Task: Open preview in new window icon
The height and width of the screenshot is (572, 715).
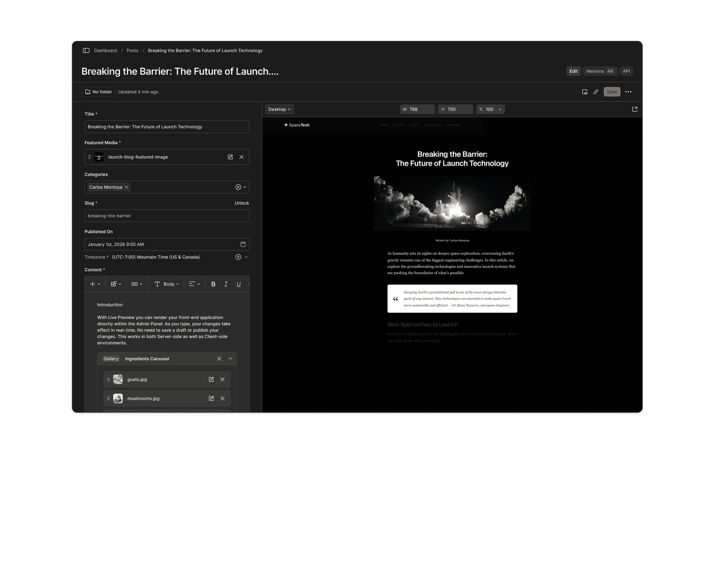Action: point(635,109)
